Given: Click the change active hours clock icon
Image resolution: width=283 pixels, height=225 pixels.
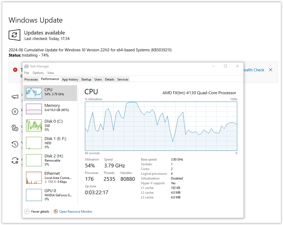Looking at the screenshot, I should click(15, 128).
